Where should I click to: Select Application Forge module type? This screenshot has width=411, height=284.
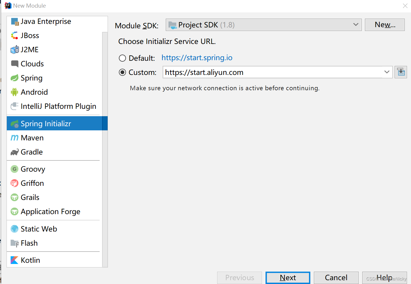pos(50,211)
